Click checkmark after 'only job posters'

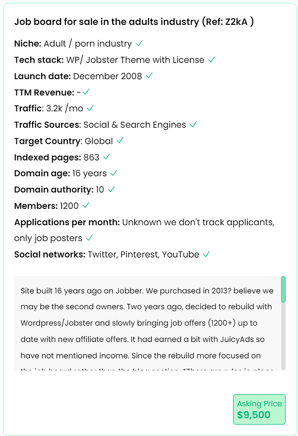click(x=89, y=238)
